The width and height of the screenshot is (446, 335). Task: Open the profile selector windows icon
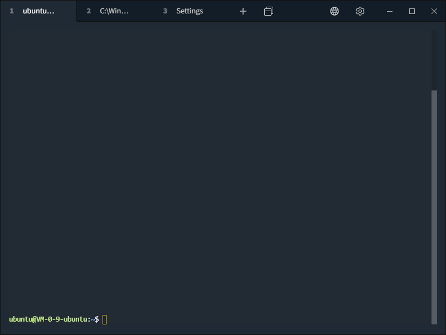coord(269,11)
